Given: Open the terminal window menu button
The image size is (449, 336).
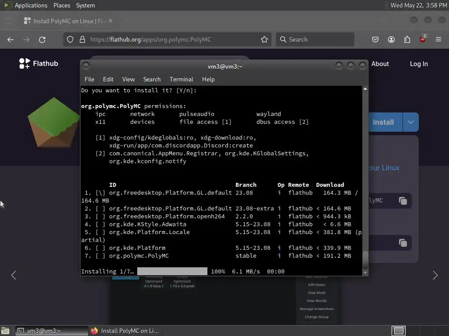Looking at the screenshot, I should click(86, 66).
